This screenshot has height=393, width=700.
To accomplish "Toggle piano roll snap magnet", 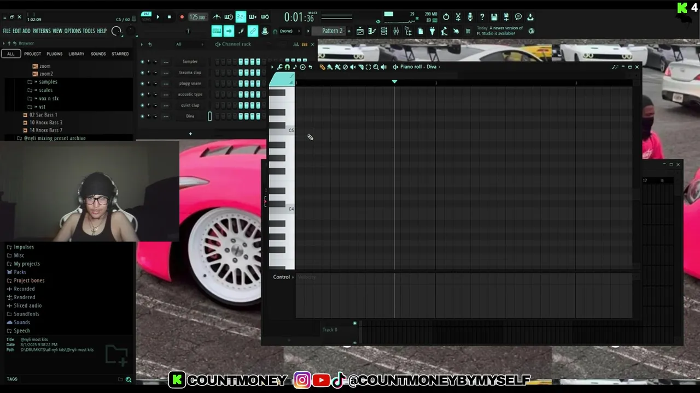I will coord(287,67).
